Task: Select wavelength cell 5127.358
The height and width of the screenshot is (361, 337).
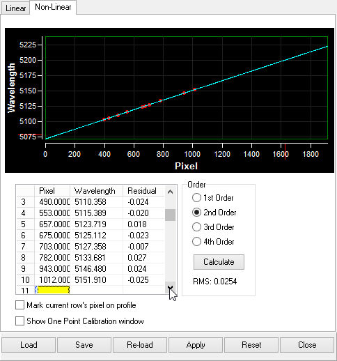Action: (96, 247)
